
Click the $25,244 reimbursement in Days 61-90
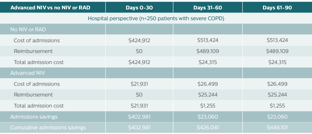coord(277,95)
